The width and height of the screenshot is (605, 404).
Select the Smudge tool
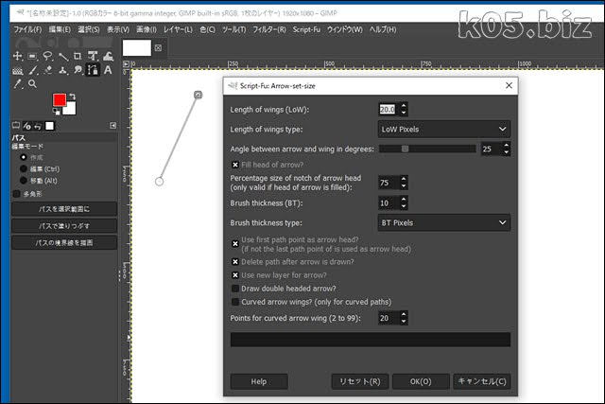tap(78, 70)
